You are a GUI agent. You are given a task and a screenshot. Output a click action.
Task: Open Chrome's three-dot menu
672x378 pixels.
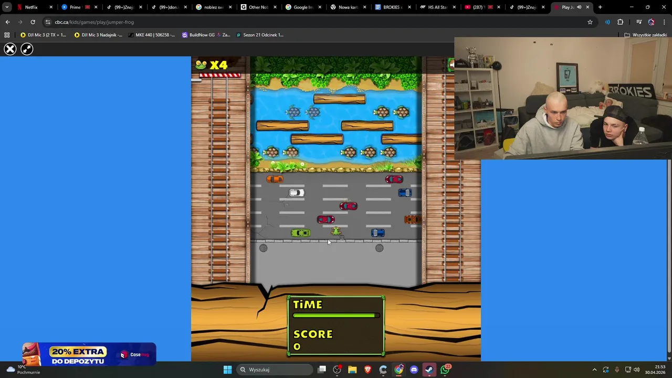click(x=665, y=22)
